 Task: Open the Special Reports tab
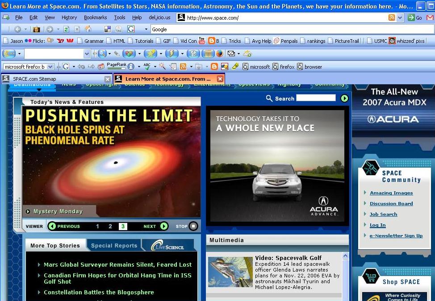point(114,246)
